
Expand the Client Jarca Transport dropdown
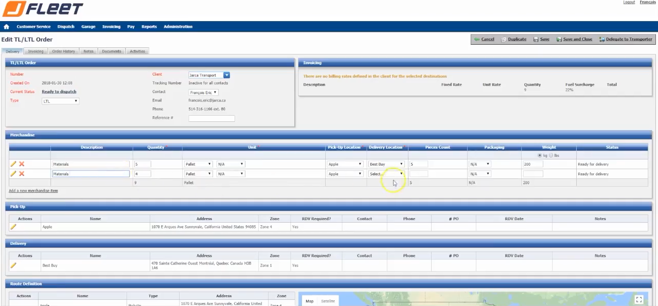coord(226,75)
